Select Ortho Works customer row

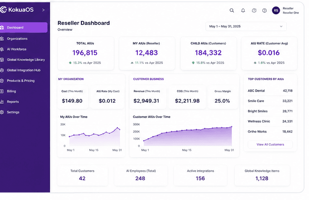[x=270, y=132]
